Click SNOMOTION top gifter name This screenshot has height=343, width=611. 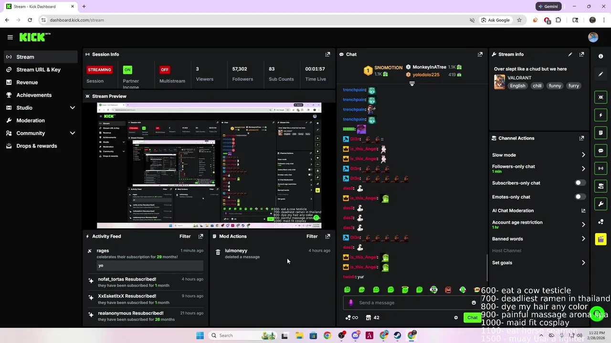(388, 68)
